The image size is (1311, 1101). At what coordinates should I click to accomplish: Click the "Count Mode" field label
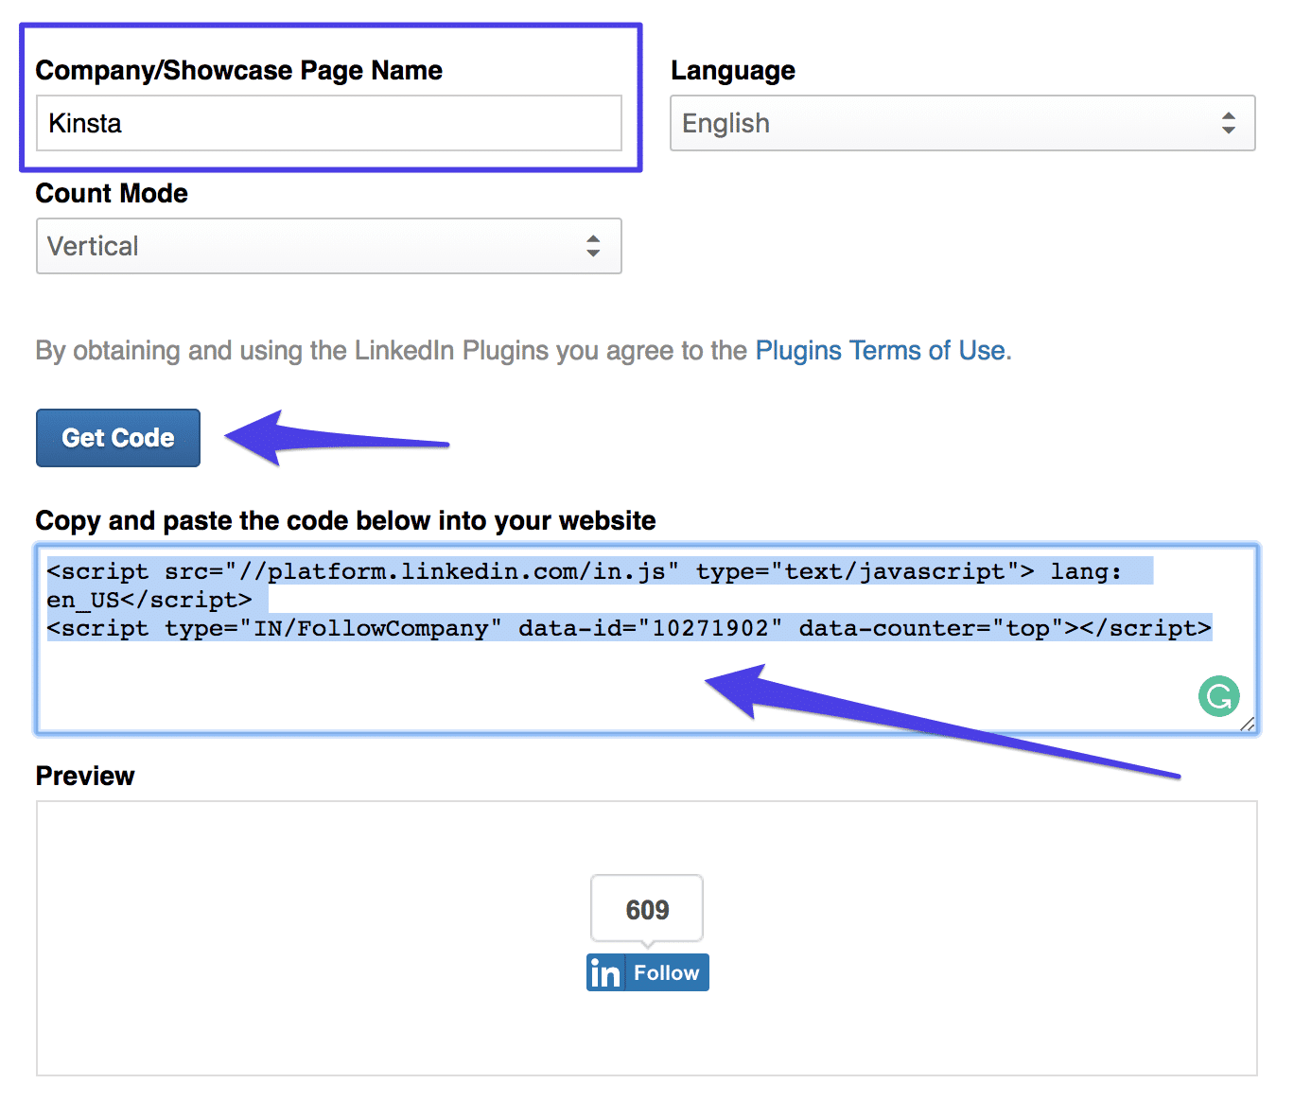[x=112, y=194]
